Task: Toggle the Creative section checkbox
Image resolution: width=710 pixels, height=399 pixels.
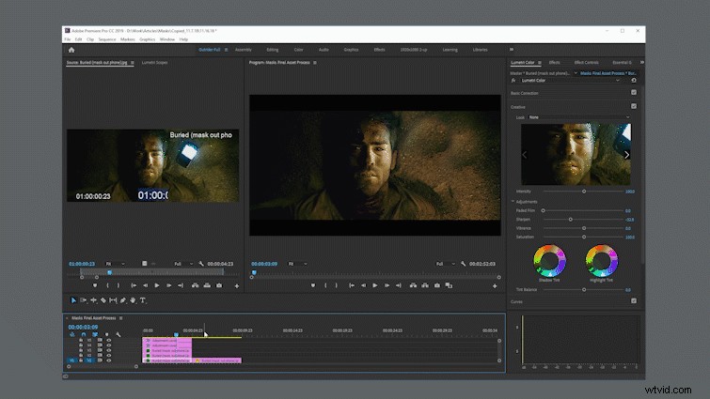Action: (x=634, y=106)
